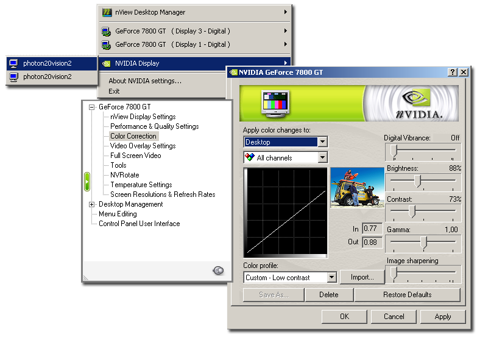This screenshot has width=477, height=347.
Task: Select Control Panel User Interface in the tree
Action: click(x=140, y=224)
